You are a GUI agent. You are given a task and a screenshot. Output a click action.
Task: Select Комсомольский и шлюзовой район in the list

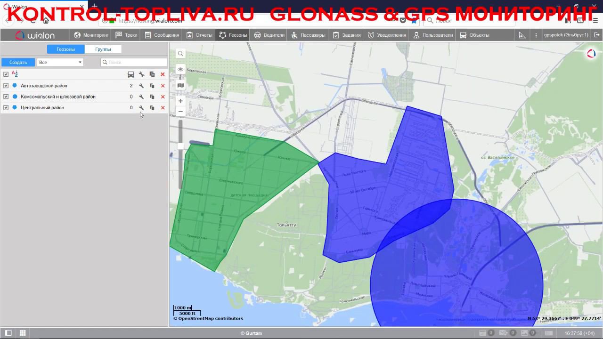[58, 97]
